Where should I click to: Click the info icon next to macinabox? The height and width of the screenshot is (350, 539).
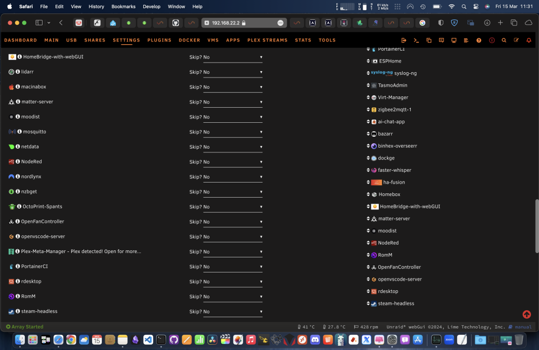pyautogui.click(x=18, y=87)
